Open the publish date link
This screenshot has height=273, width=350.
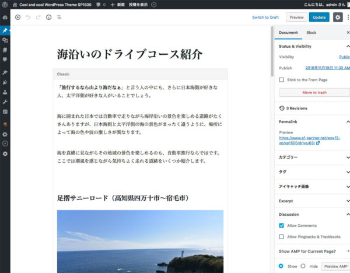327,68
